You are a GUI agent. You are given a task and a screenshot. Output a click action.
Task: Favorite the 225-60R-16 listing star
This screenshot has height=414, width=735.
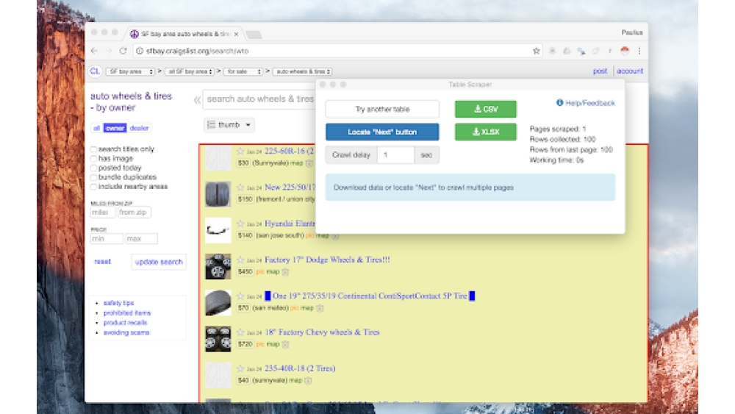[x=240, y=151]
